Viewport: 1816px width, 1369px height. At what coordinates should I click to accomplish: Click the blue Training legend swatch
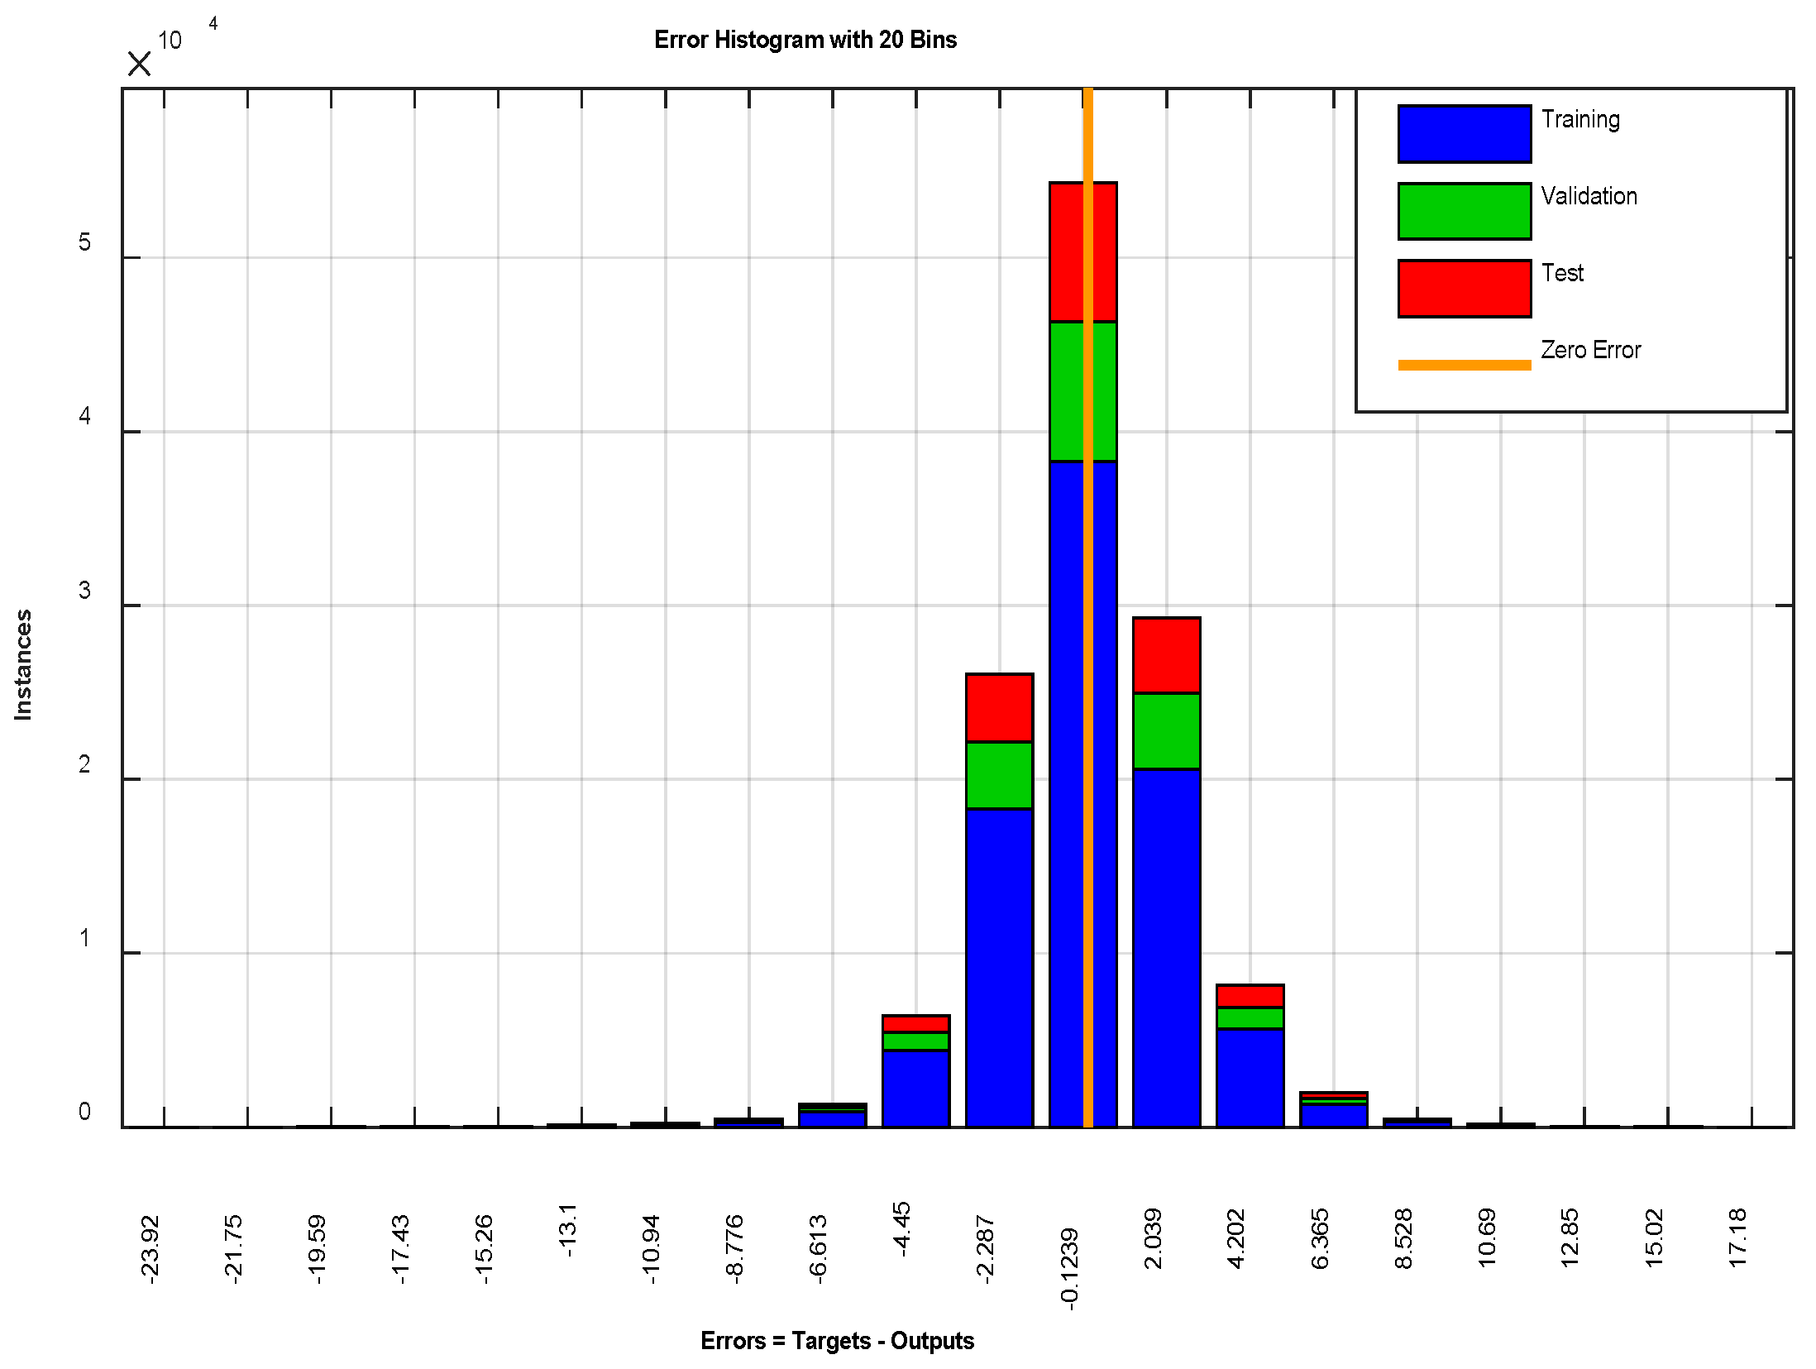1464,133
